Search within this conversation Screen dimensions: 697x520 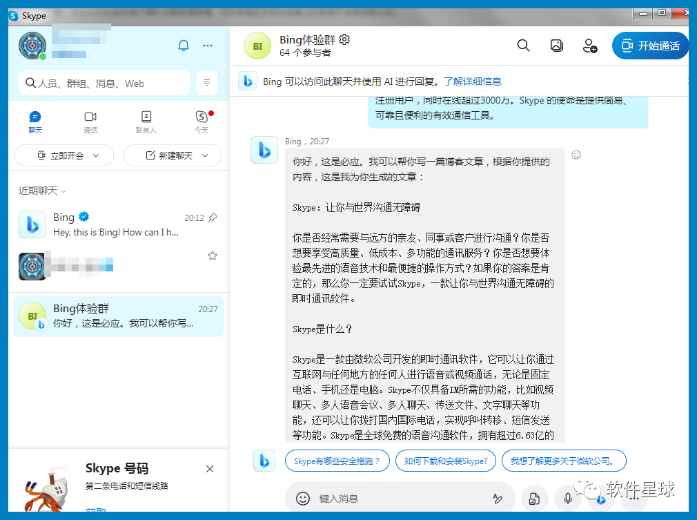coord(523,46)
